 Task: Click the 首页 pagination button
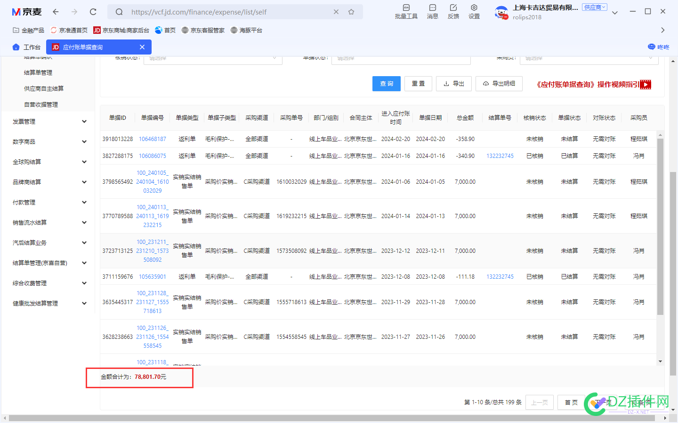[571, 402]
